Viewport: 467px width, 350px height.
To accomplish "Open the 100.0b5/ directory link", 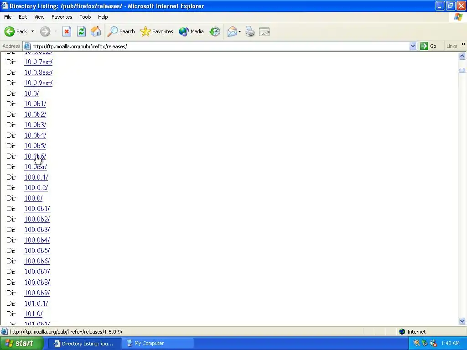I will tap(37, 250).
